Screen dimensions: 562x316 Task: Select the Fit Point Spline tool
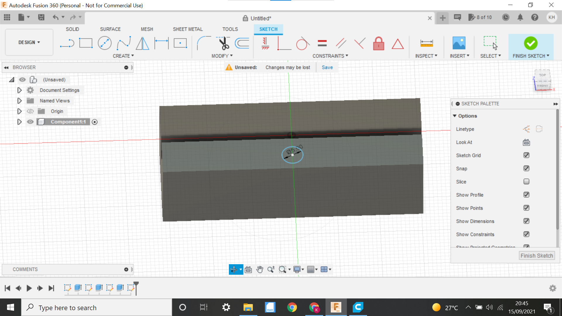point(124,44)
